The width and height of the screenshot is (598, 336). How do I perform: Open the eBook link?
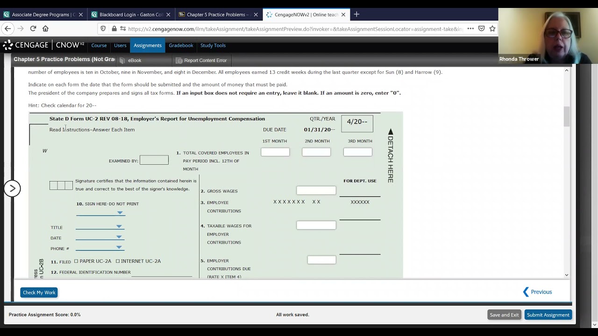135,60
